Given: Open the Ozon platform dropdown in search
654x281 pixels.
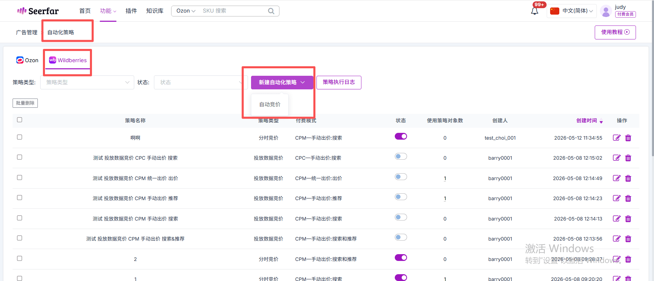Looking at the screenshot, I should 186,11.
